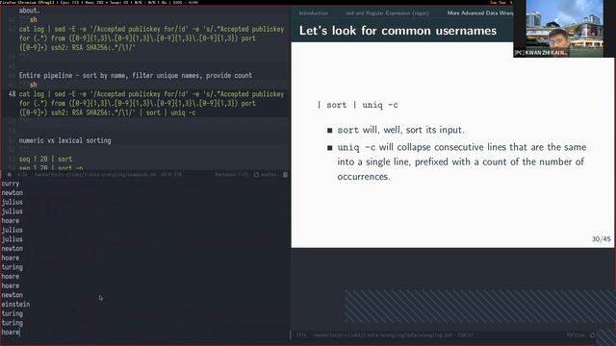Screen dimensions: 616x346
Task: Click the 'seq 1 20 | sort' code line
Action: (45, 159)
